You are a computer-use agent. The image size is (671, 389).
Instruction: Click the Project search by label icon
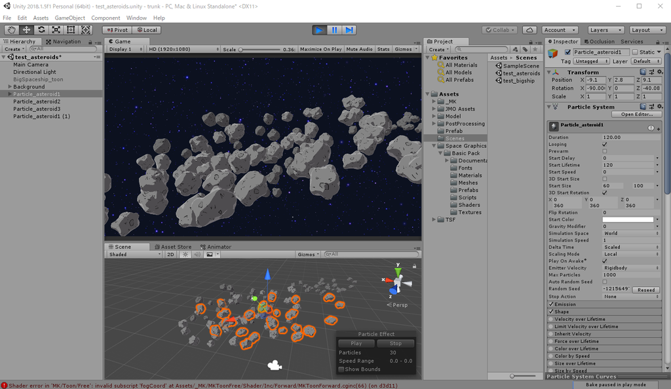tap(525, 49)
